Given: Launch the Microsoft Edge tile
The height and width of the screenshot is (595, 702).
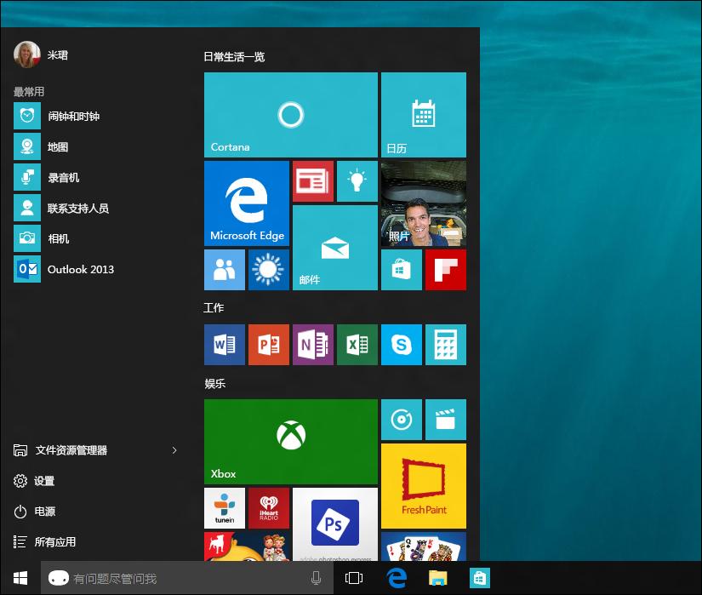Looking at the screenshot, I should 247,203.
